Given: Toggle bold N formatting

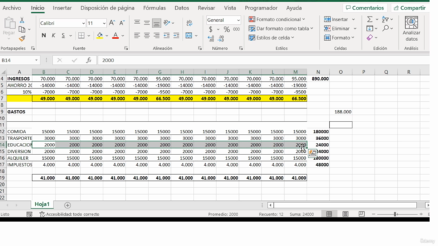Looking at the screenshot, I should (44, 36).
